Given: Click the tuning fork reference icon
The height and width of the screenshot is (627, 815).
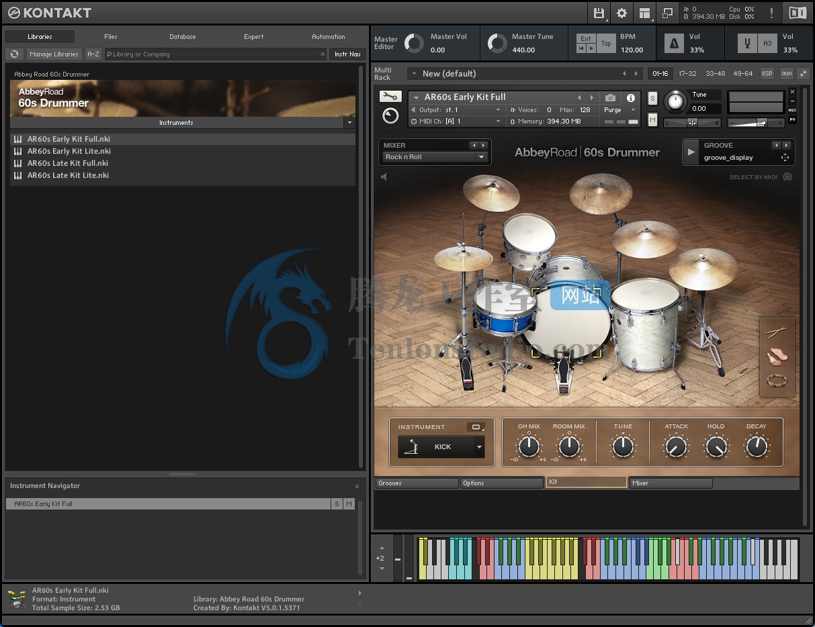Looking at the screenshot, I should (746, 44).
